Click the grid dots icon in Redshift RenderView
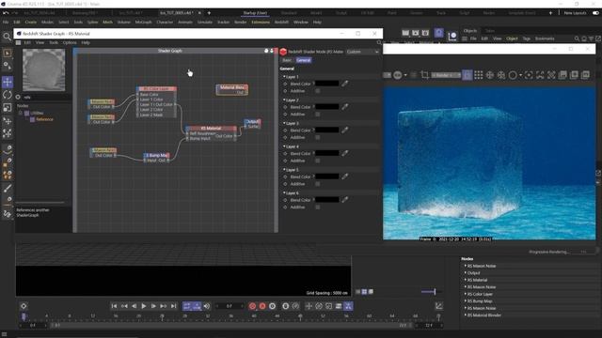 tap(479, 75)
